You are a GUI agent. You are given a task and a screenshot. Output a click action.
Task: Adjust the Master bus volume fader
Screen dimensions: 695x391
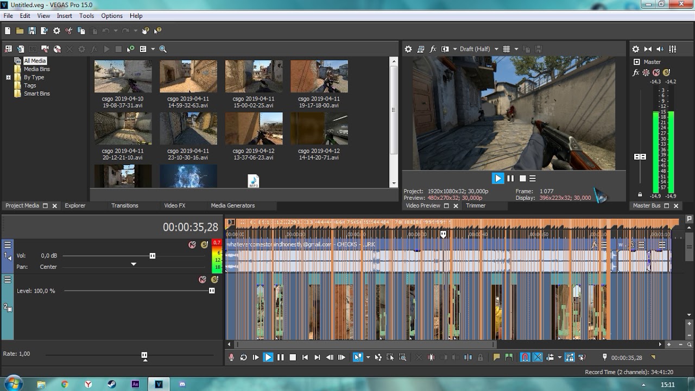(640, 156)
